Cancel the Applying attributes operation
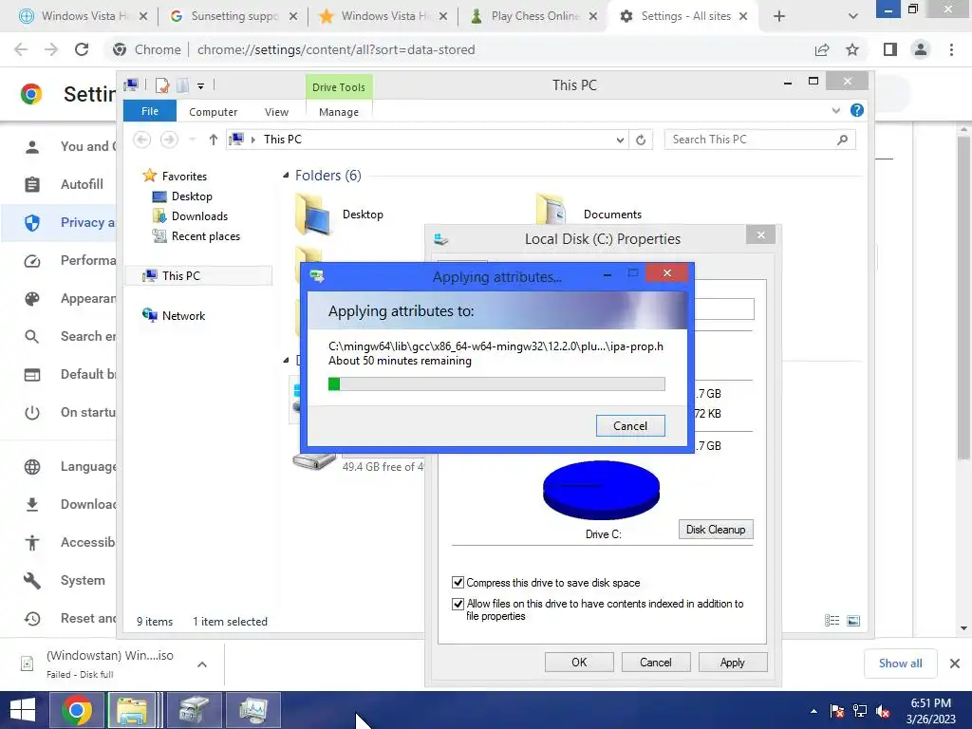 (630, 426)
